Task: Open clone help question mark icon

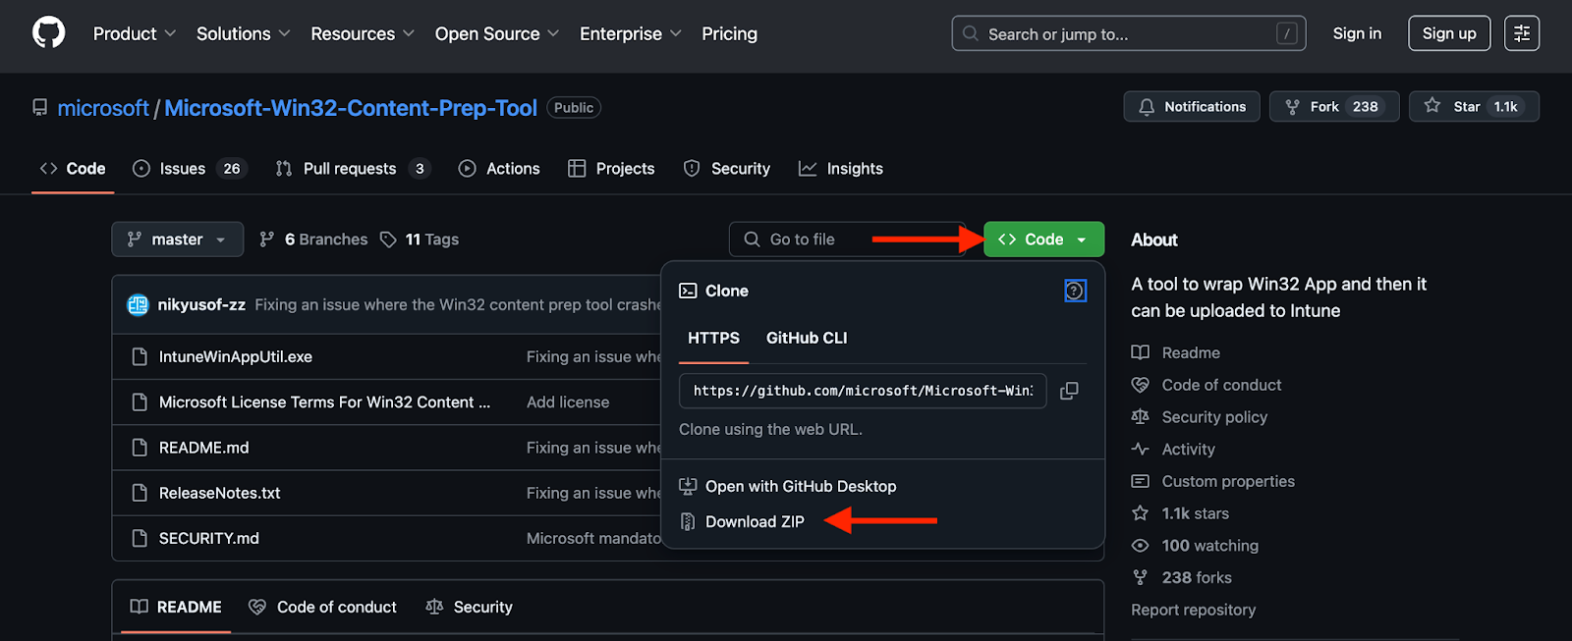Action: (1075, 291)
